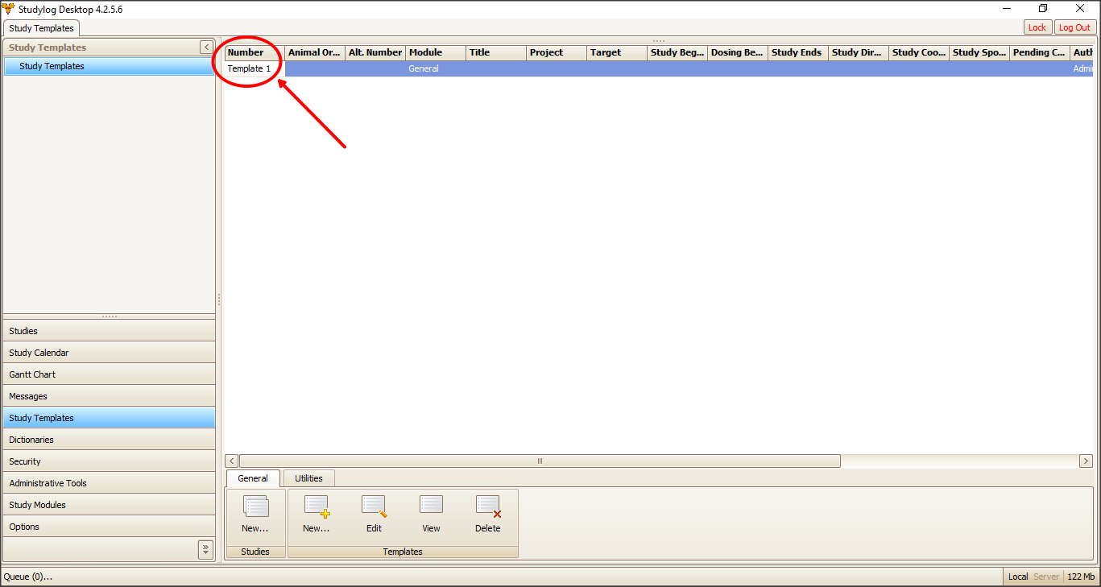The height and width of the screenshot is (587, 1101).
Task: Expand the navigation pane options chevron
Action: 205,549
